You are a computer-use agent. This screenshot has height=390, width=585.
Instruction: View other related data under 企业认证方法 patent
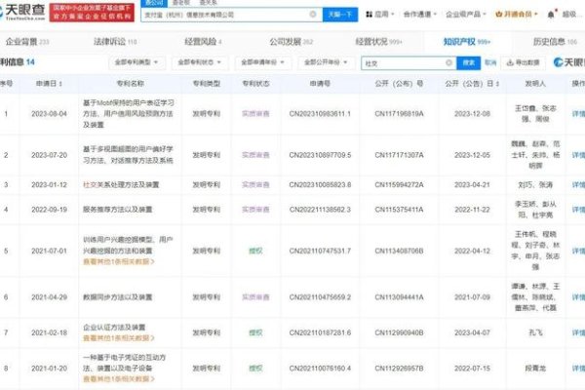(119, 338)
